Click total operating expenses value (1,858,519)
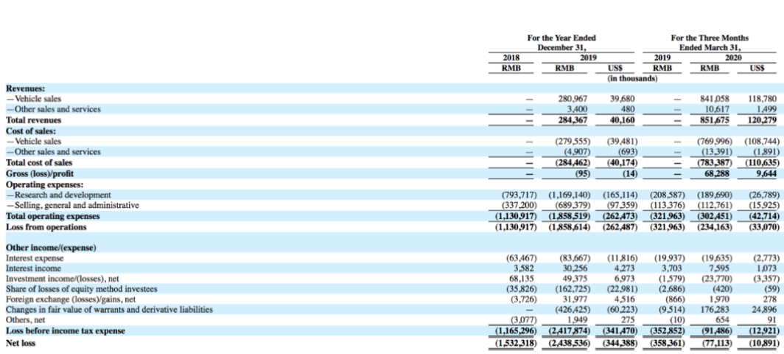The image size is (784, 354). point(569,216)
